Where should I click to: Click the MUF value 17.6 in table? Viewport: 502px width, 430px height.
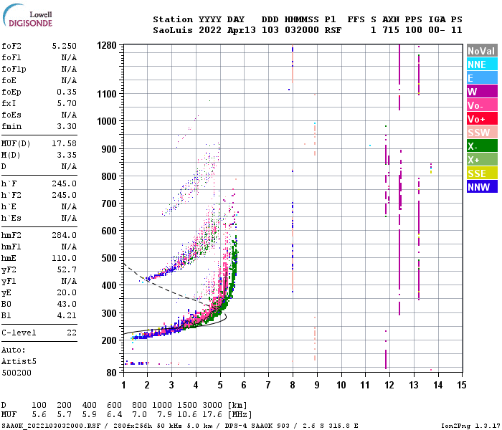[212, 415]
